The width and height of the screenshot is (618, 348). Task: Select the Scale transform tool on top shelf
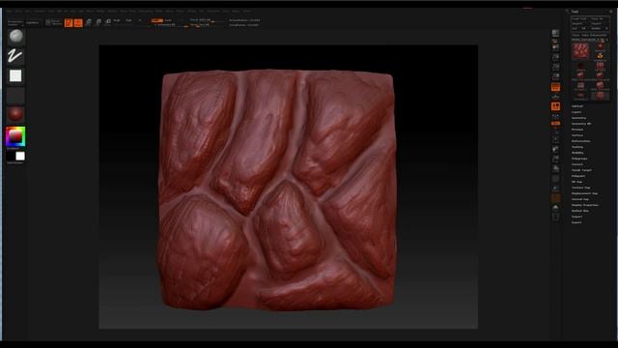[x=98, y=22]
